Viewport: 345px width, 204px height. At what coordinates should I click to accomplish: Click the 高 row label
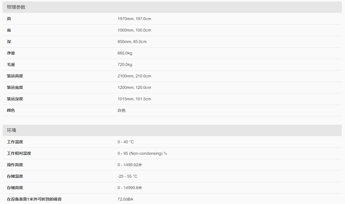click(x=9, y=19)
